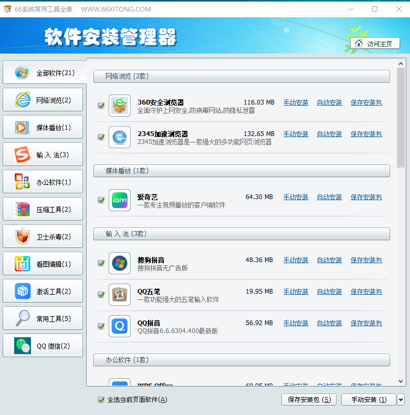
Task: Click the 2345加速浏览器 app icon
Action: 120,137
